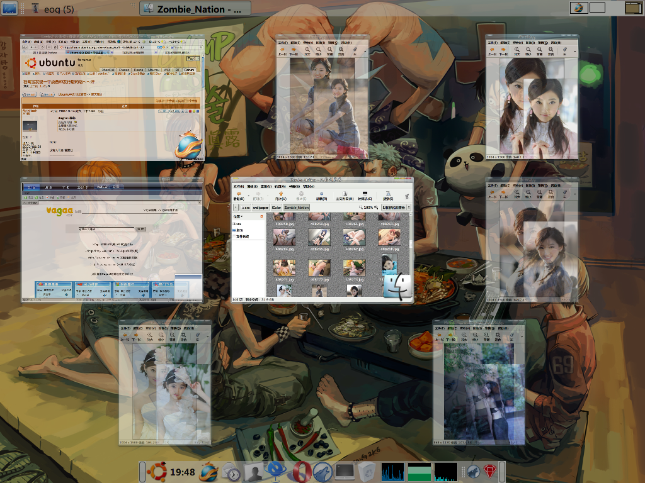
Task: Click the search field in the Vagaa window
Action: click(x=106, y=229)
